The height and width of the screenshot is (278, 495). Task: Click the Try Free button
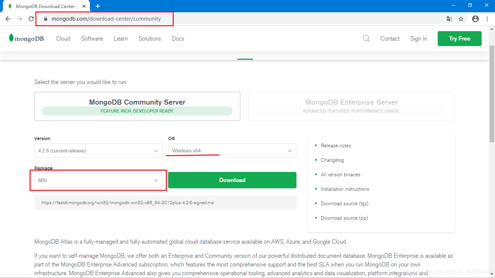(459, 38)
